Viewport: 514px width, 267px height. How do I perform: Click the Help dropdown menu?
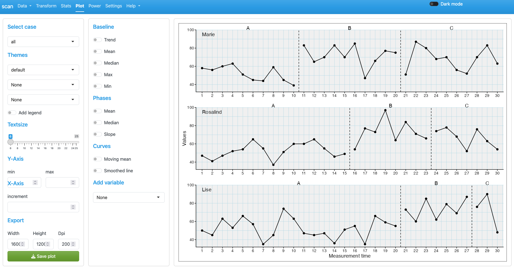click(133, 6)
